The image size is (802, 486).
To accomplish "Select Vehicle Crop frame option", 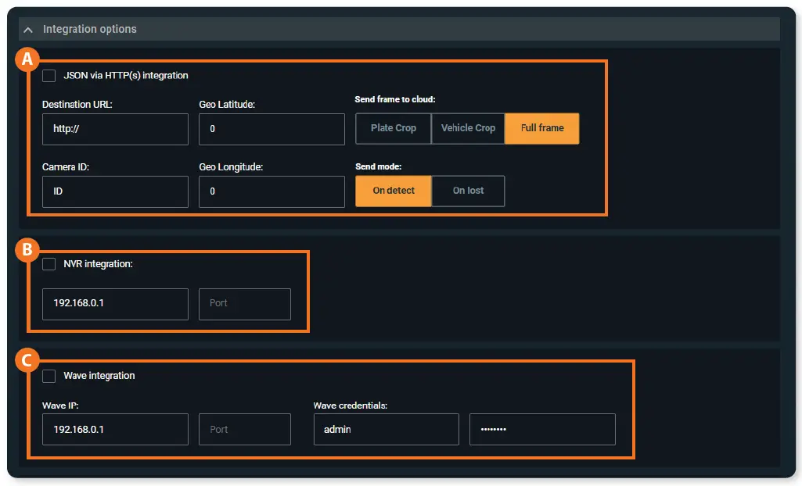I will pyautogui.click(x=468, y=128).
